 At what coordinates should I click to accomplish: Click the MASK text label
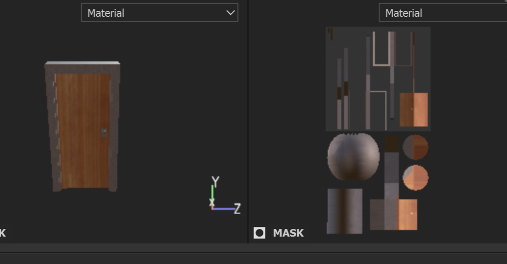288,233
